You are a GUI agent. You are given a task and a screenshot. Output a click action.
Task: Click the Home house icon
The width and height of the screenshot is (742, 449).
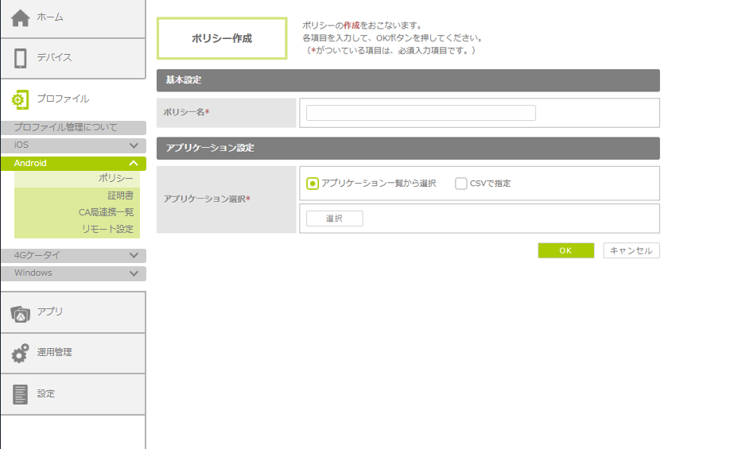(21, 17)
